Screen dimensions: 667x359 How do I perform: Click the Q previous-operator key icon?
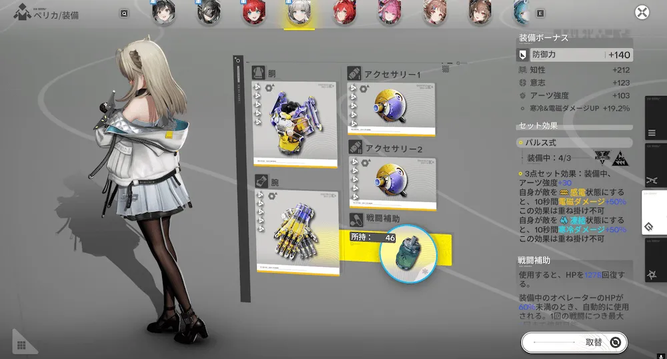coord(124,13)
